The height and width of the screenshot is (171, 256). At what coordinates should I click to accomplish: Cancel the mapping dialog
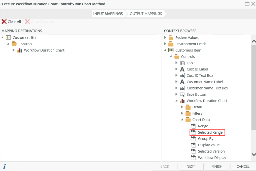[x=243, y=166]
